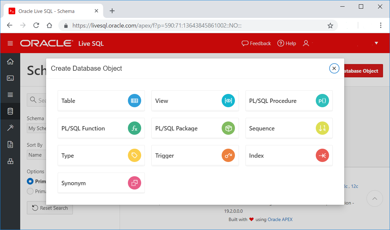Open the SQL Worksheet from the sidebar
Image resolution: width=390 pixels, height=230 pixels.
pos(10,78)
